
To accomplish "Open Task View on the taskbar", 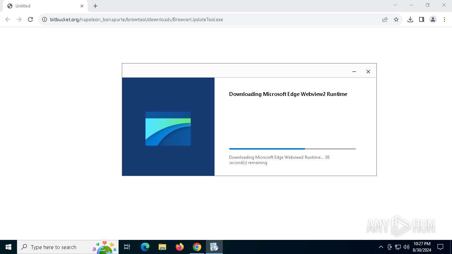I will (x=127, y=247).
